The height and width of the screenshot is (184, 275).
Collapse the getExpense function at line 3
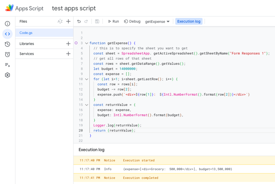(x=86, y=43)
